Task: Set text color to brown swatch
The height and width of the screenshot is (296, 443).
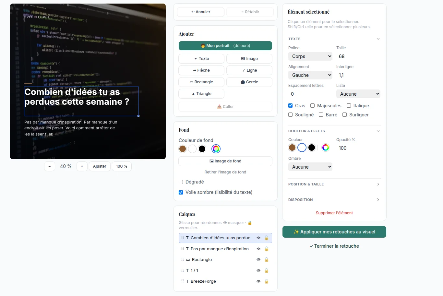Action: 292,148
